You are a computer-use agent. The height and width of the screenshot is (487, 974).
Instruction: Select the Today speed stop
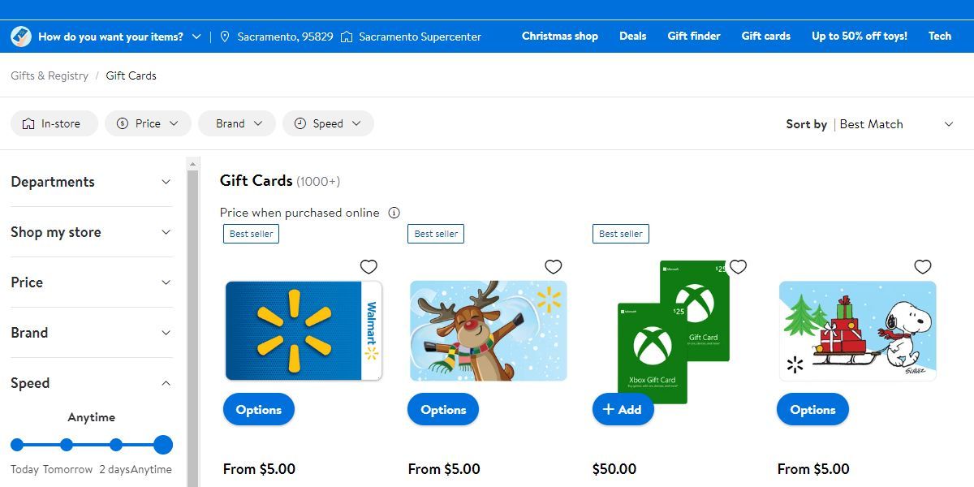(x=17, y=445)
